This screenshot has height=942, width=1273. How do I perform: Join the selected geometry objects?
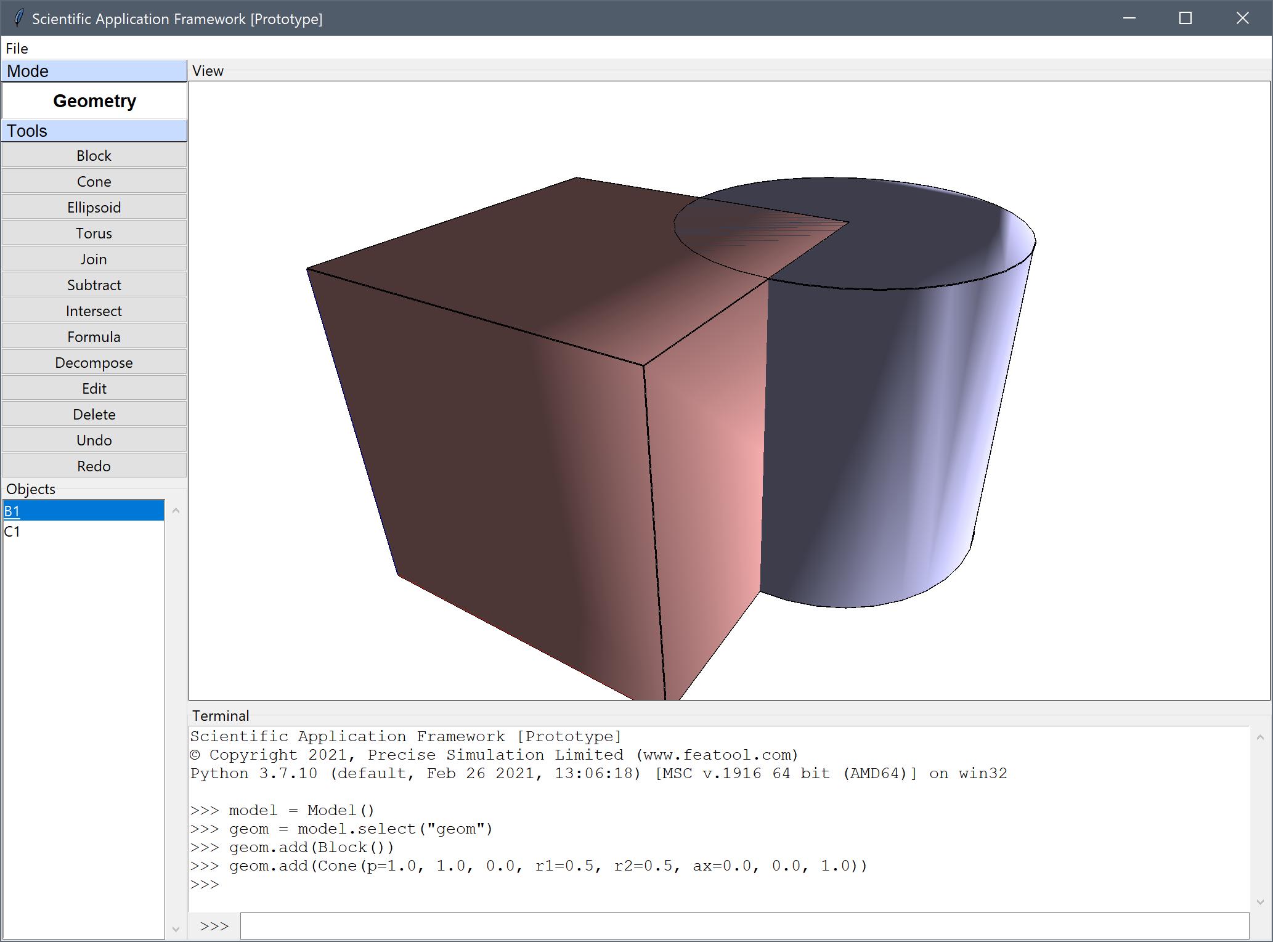pos(94,259)
